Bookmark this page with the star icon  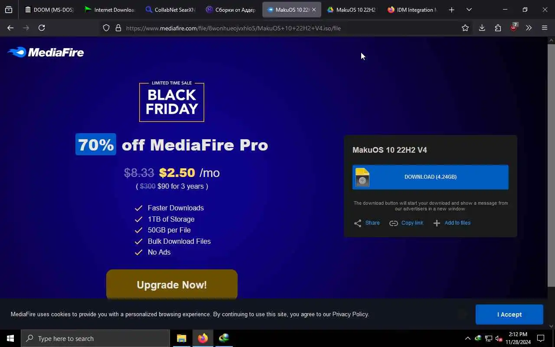point(465,28)
